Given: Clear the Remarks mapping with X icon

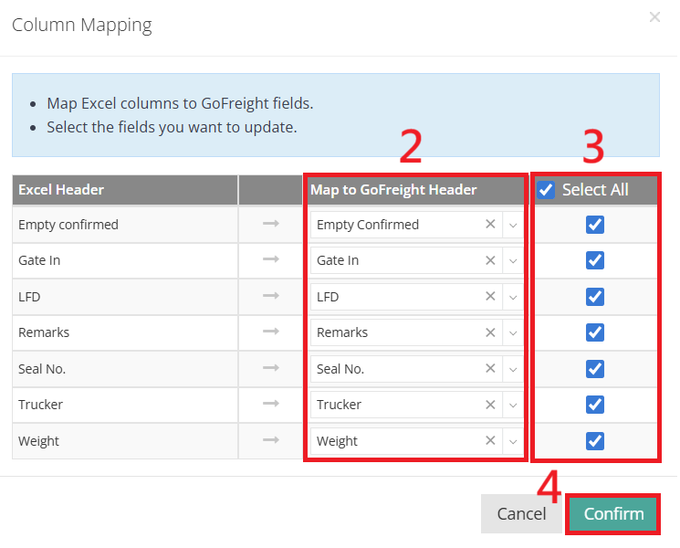Looking at the screenshot, I should pyautogui.click(x=490, y=332).
